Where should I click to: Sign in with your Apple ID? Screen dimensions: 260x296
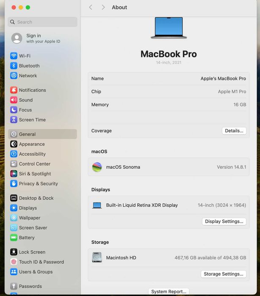(43, 38)
